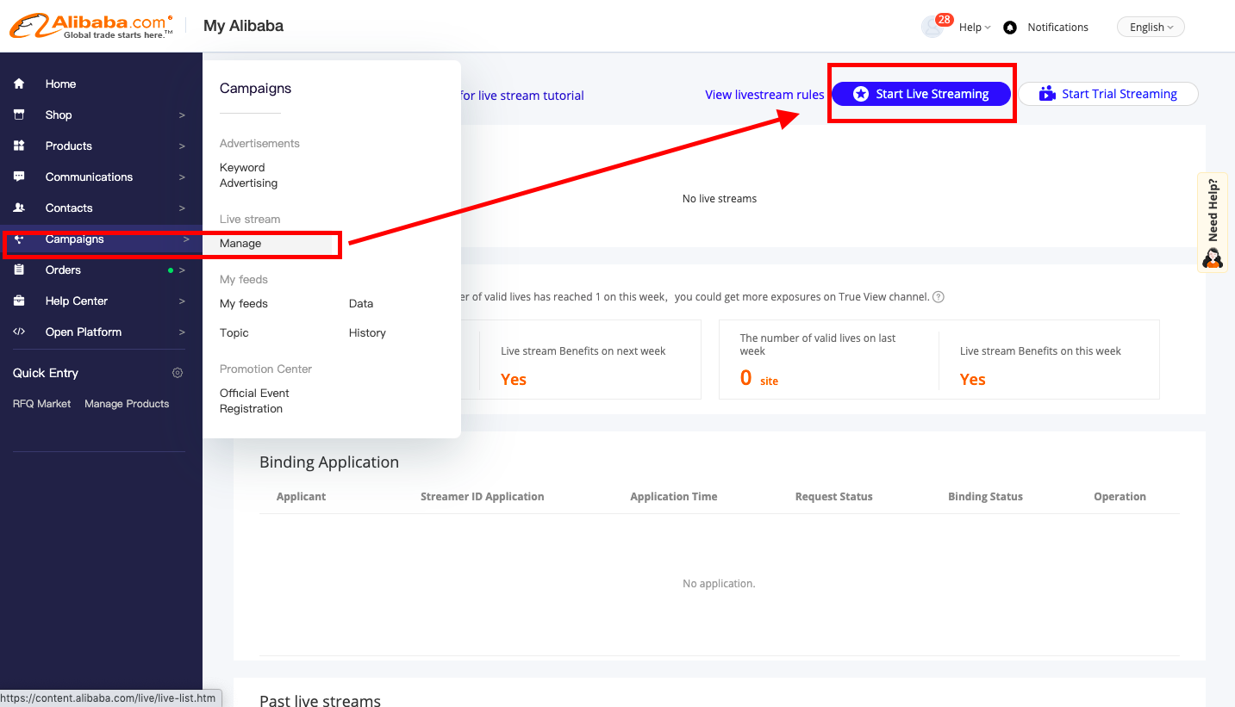Image resolution: width=1235 pixels, height=707 pixels.
Task: Click the Alibaba.com logo
Action: pos(90,26)
